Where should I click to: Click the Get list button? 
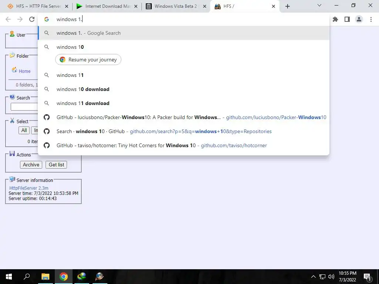(56, 165)
